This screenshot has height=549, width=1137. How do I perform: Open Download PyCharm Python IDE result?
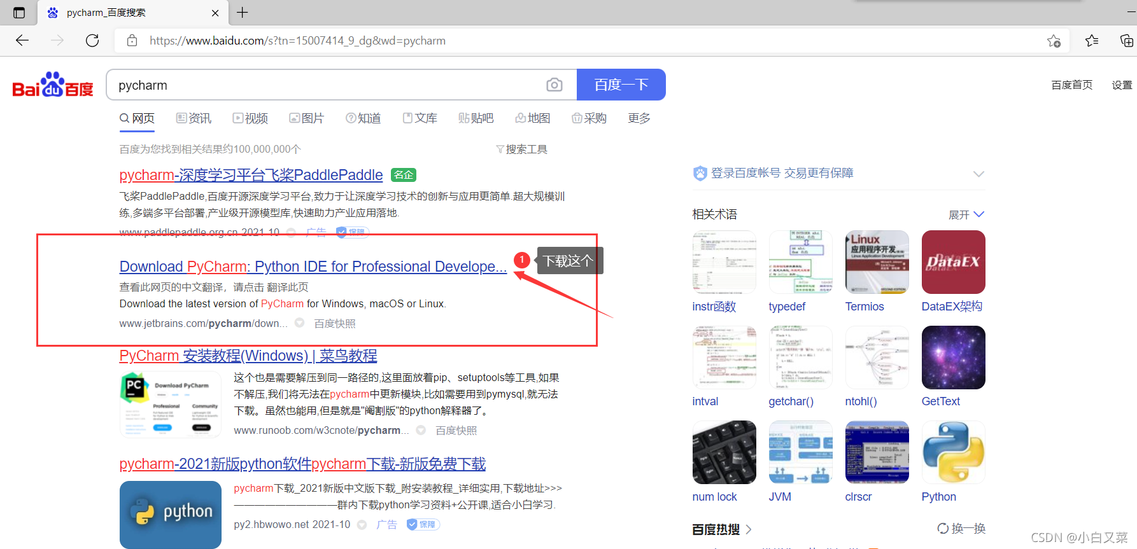313,267
